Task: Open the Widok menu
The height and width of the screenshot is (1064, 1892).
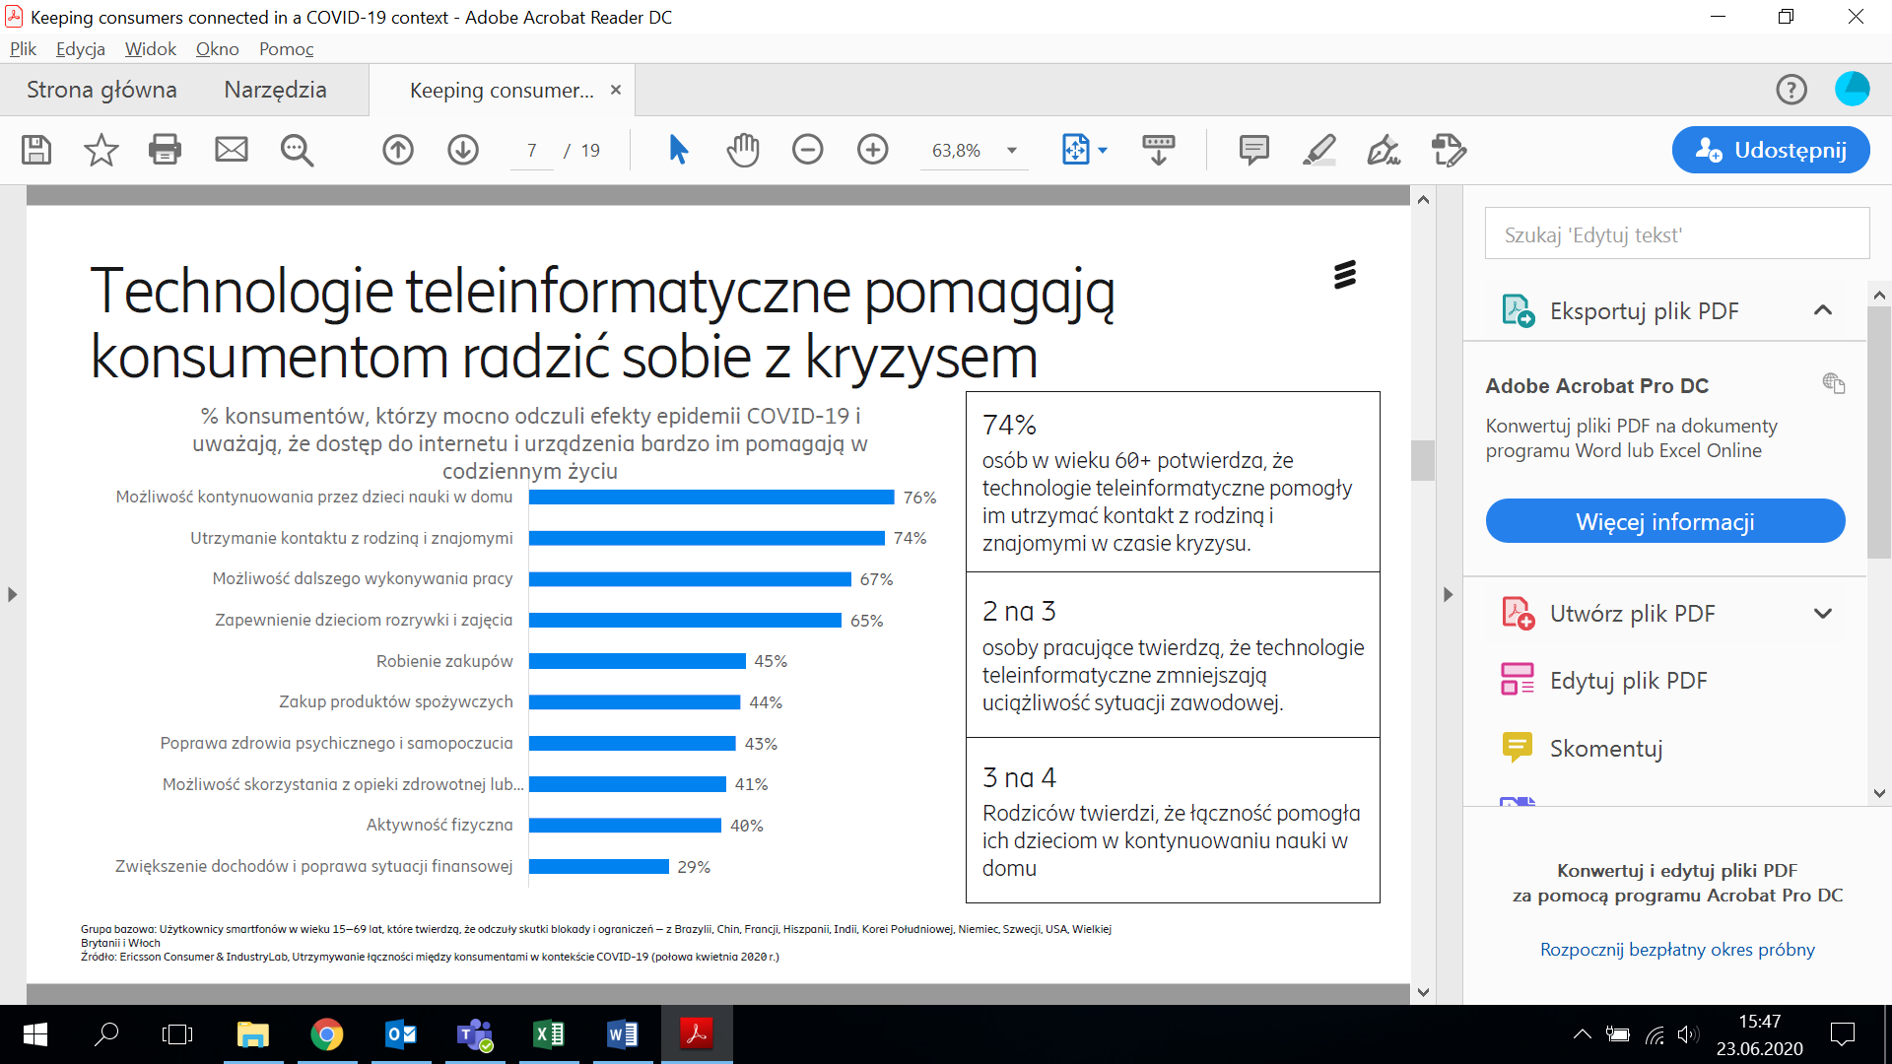Action: [x=150, y=49]
